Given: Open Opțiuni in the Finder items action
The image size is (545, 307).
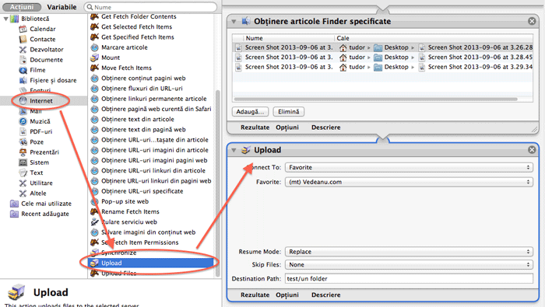Looking at the screenshot, I should click(x=287, y=127).
